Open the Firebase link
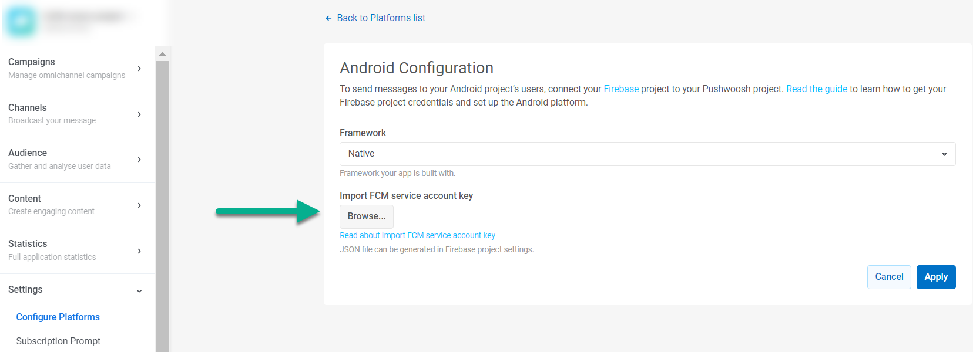The width and height of the screenshot is (973, 352). [x=621, y=89]
